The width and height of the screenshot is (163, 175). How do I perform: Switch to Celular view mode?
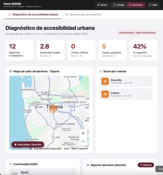(119, 5)
